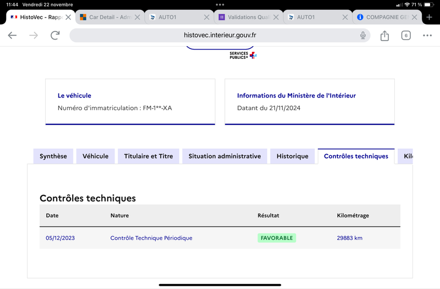Tap the home indicator bar
Image resolution: width=440 pixels, height=289 pixels.
pyautogui.click(x=219, y=285)
